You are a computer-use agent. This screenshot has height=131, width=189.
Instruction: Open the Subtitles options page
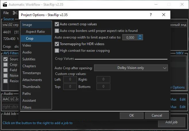(x=36, y=59)
